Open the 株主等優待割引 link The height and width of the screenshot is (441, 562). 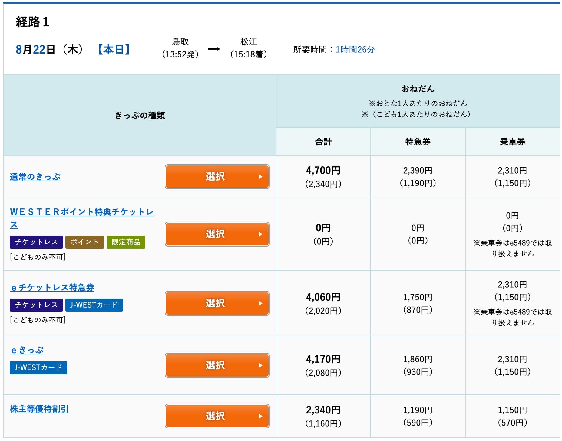point(39,409)
